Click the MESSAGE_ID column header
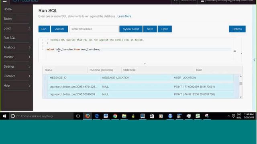 (58, 78)
